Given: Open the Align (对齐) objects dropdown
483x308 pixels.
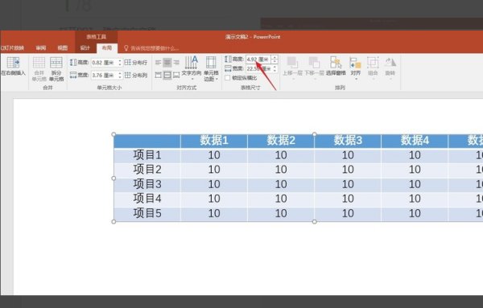Looking at the screenshot, I should click(356, 68).
